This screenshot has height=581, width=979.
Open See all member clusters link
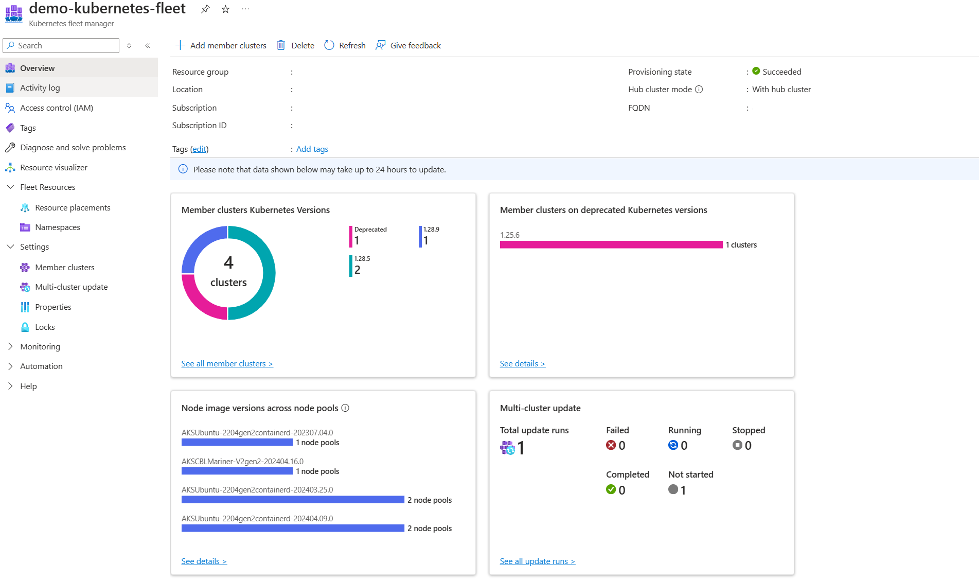(x=227, y=364)
